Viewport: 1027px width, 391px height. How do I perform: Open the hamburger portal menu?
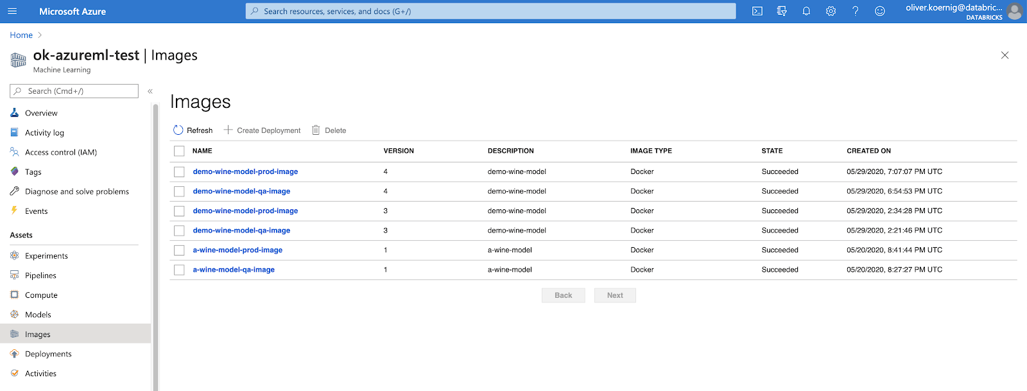coord(12,11)
